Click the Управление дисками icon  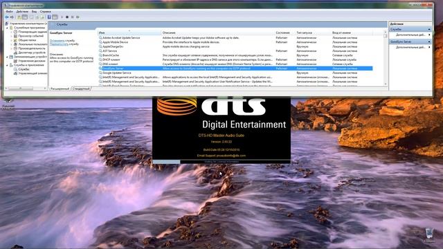15,61
